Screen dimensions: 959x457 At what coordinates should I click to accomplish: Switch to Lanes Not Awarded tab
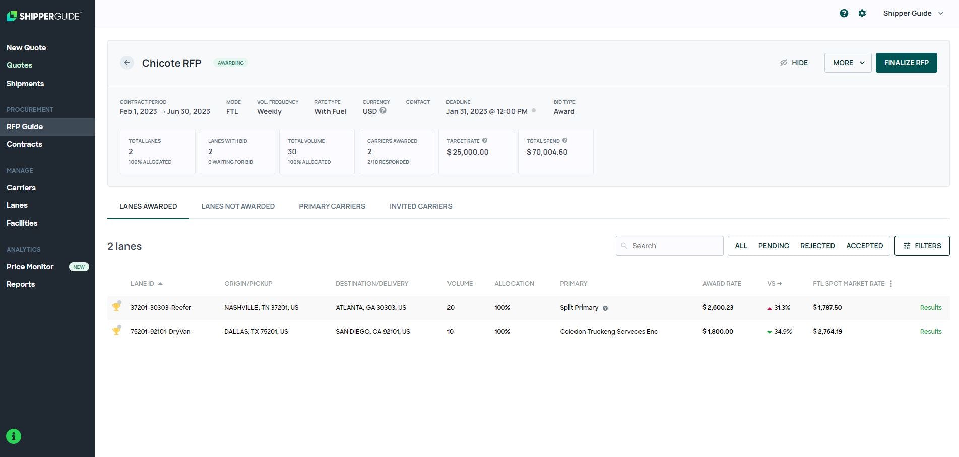tap(238, 206)
